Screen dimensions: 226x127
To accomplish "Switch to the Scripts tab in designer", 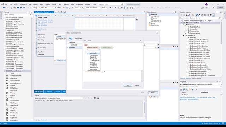I will pyautogui.click(x=57, y=92).
